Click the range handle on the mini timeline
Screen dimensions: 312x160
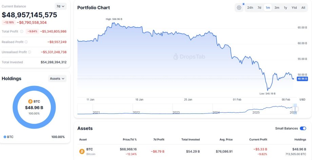(295, 109)
